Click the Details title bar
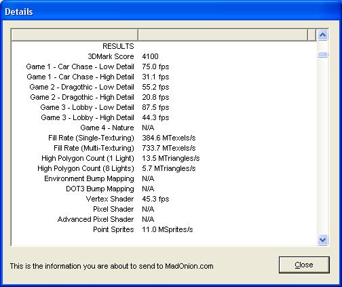This screenshot has height=287, width=342. [x=171, y=12]
